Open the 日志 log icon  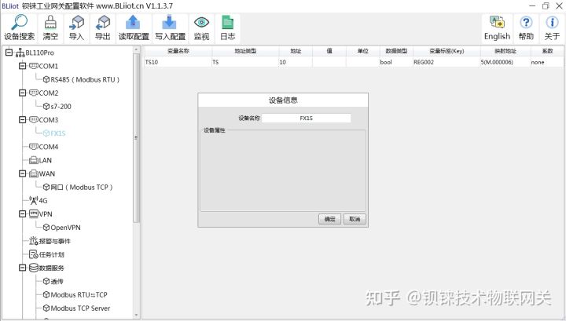(x=227, y=22)
